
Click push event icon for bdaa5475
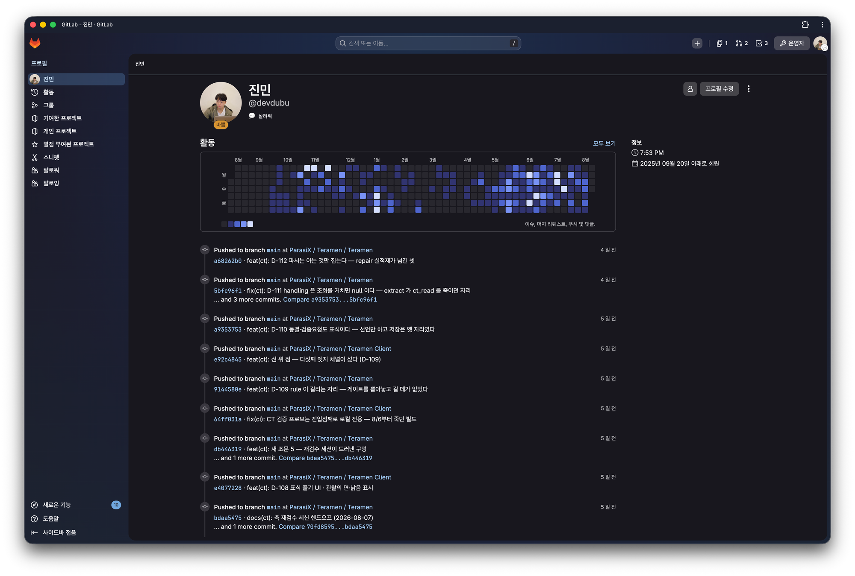pyautogui.click(x=205, y=507)
